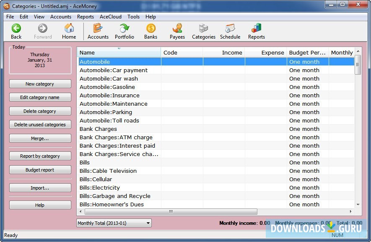371x242 pixels.
Task: Sort by the Name column header
Action: (119, 52)
